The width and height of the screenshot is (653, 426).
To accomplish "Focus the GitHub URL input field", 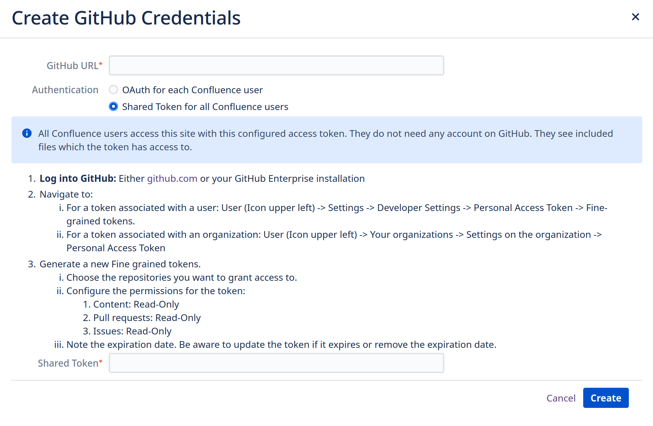I will click(276, 66).
